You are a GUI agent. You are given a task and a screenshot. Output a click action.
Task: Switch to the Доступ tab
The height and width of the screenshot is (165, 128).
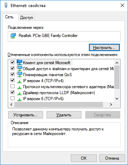(26, 18)
